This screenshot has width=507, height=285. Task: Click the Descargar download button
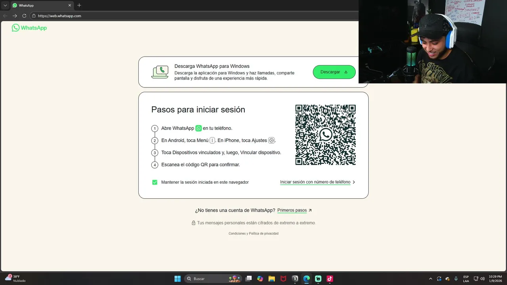[334, 72]
